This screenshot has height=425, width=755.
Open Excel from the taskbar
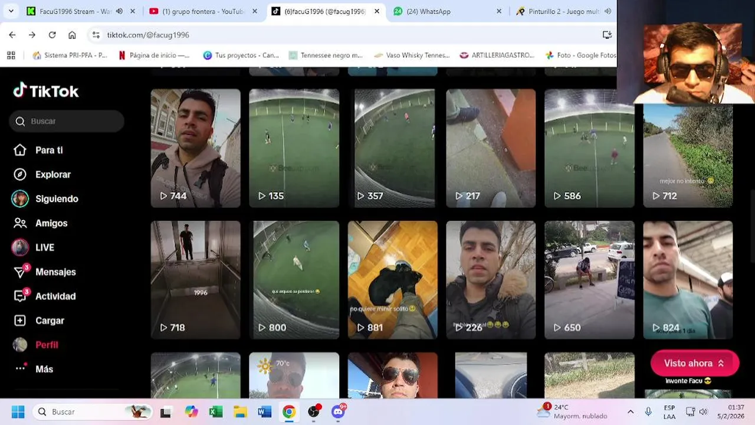point(216,411)
